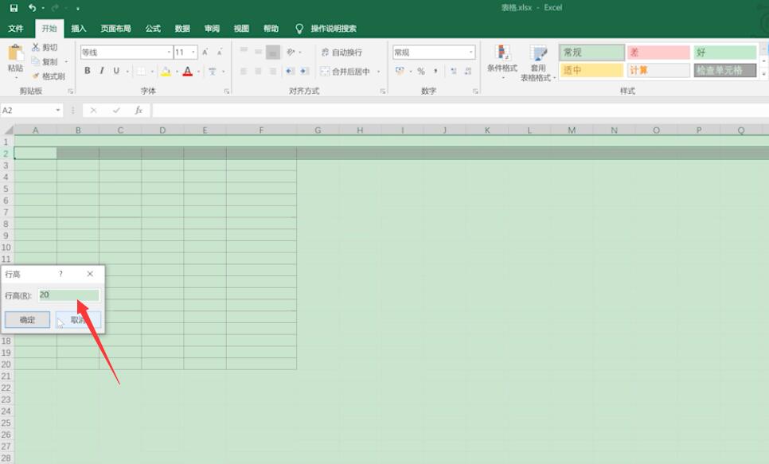Close the Row Height (行高) dialog
Viewport: 769px width, 464px height.
(90, 274)
